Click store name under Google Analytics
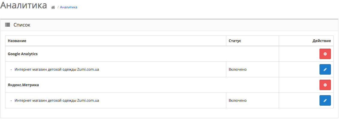Viewport: 339px width, 128px height. tap(57, 70)
